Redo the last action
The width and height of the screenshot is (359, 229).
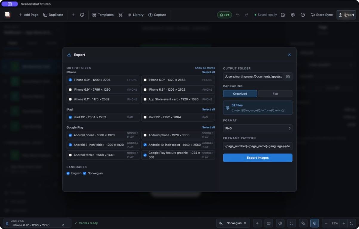click(x=246, y=15)
